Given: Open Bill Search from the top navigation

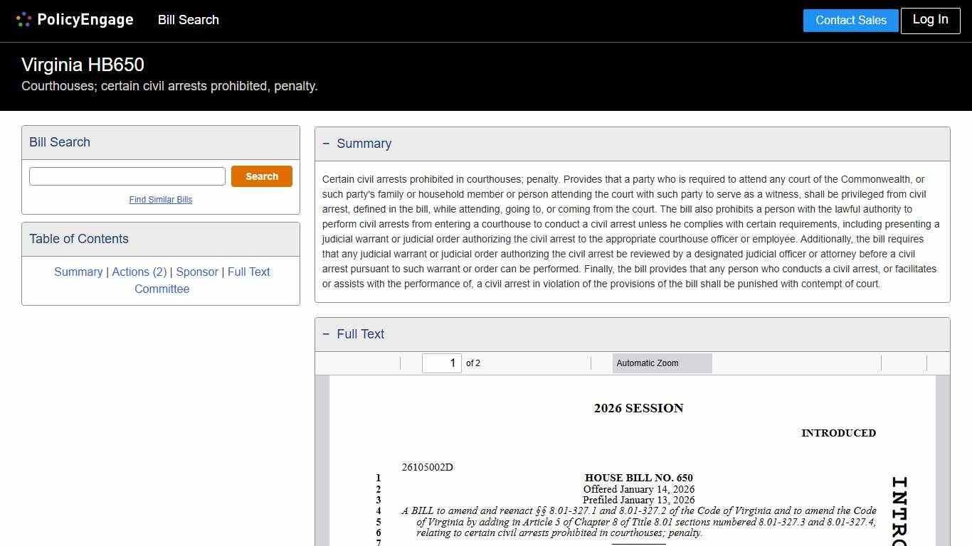Looking at the screenshot, I should 188,20.
